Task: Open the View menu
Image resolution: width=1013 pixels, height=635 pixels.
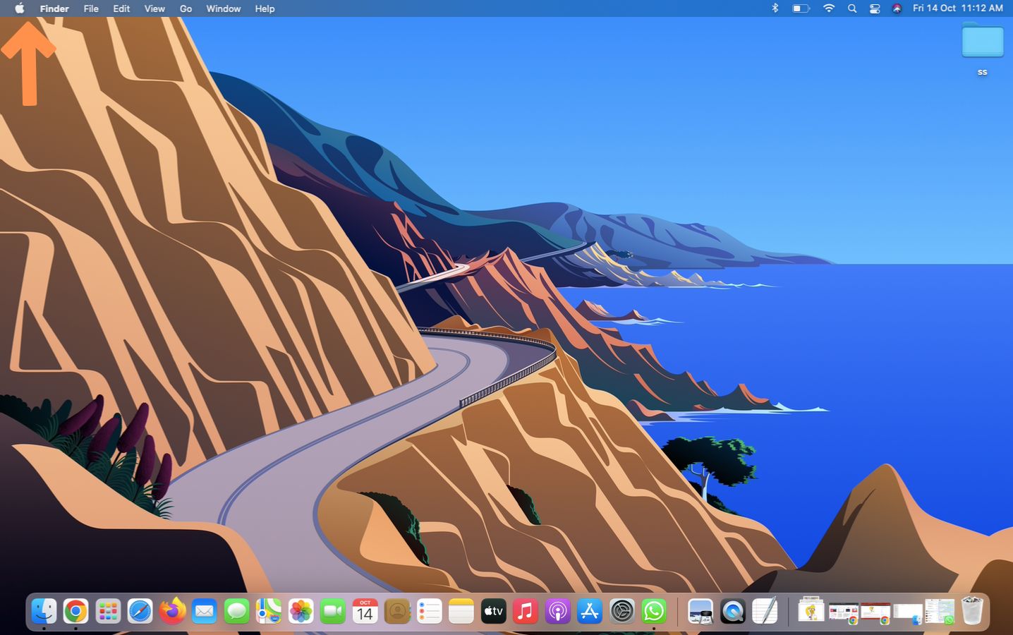Action: (154, 8)
